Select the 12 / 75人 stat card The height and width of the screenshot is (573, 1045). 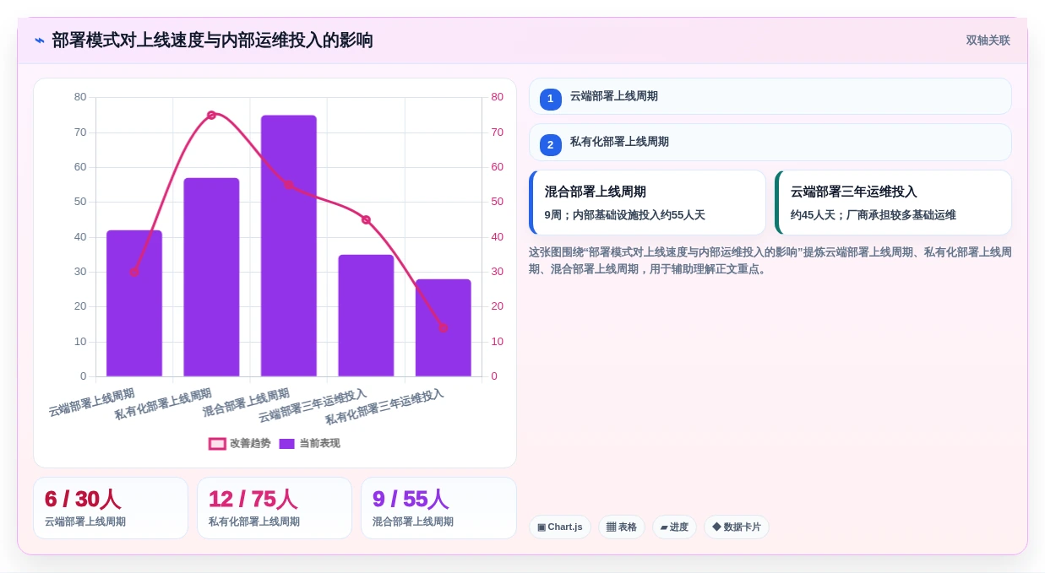tap(275, 508)
